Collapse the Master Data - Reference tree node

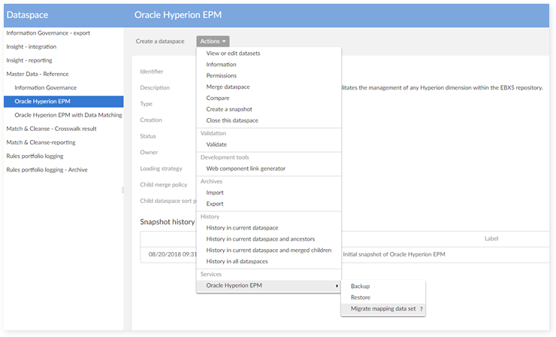click(37, 74)
